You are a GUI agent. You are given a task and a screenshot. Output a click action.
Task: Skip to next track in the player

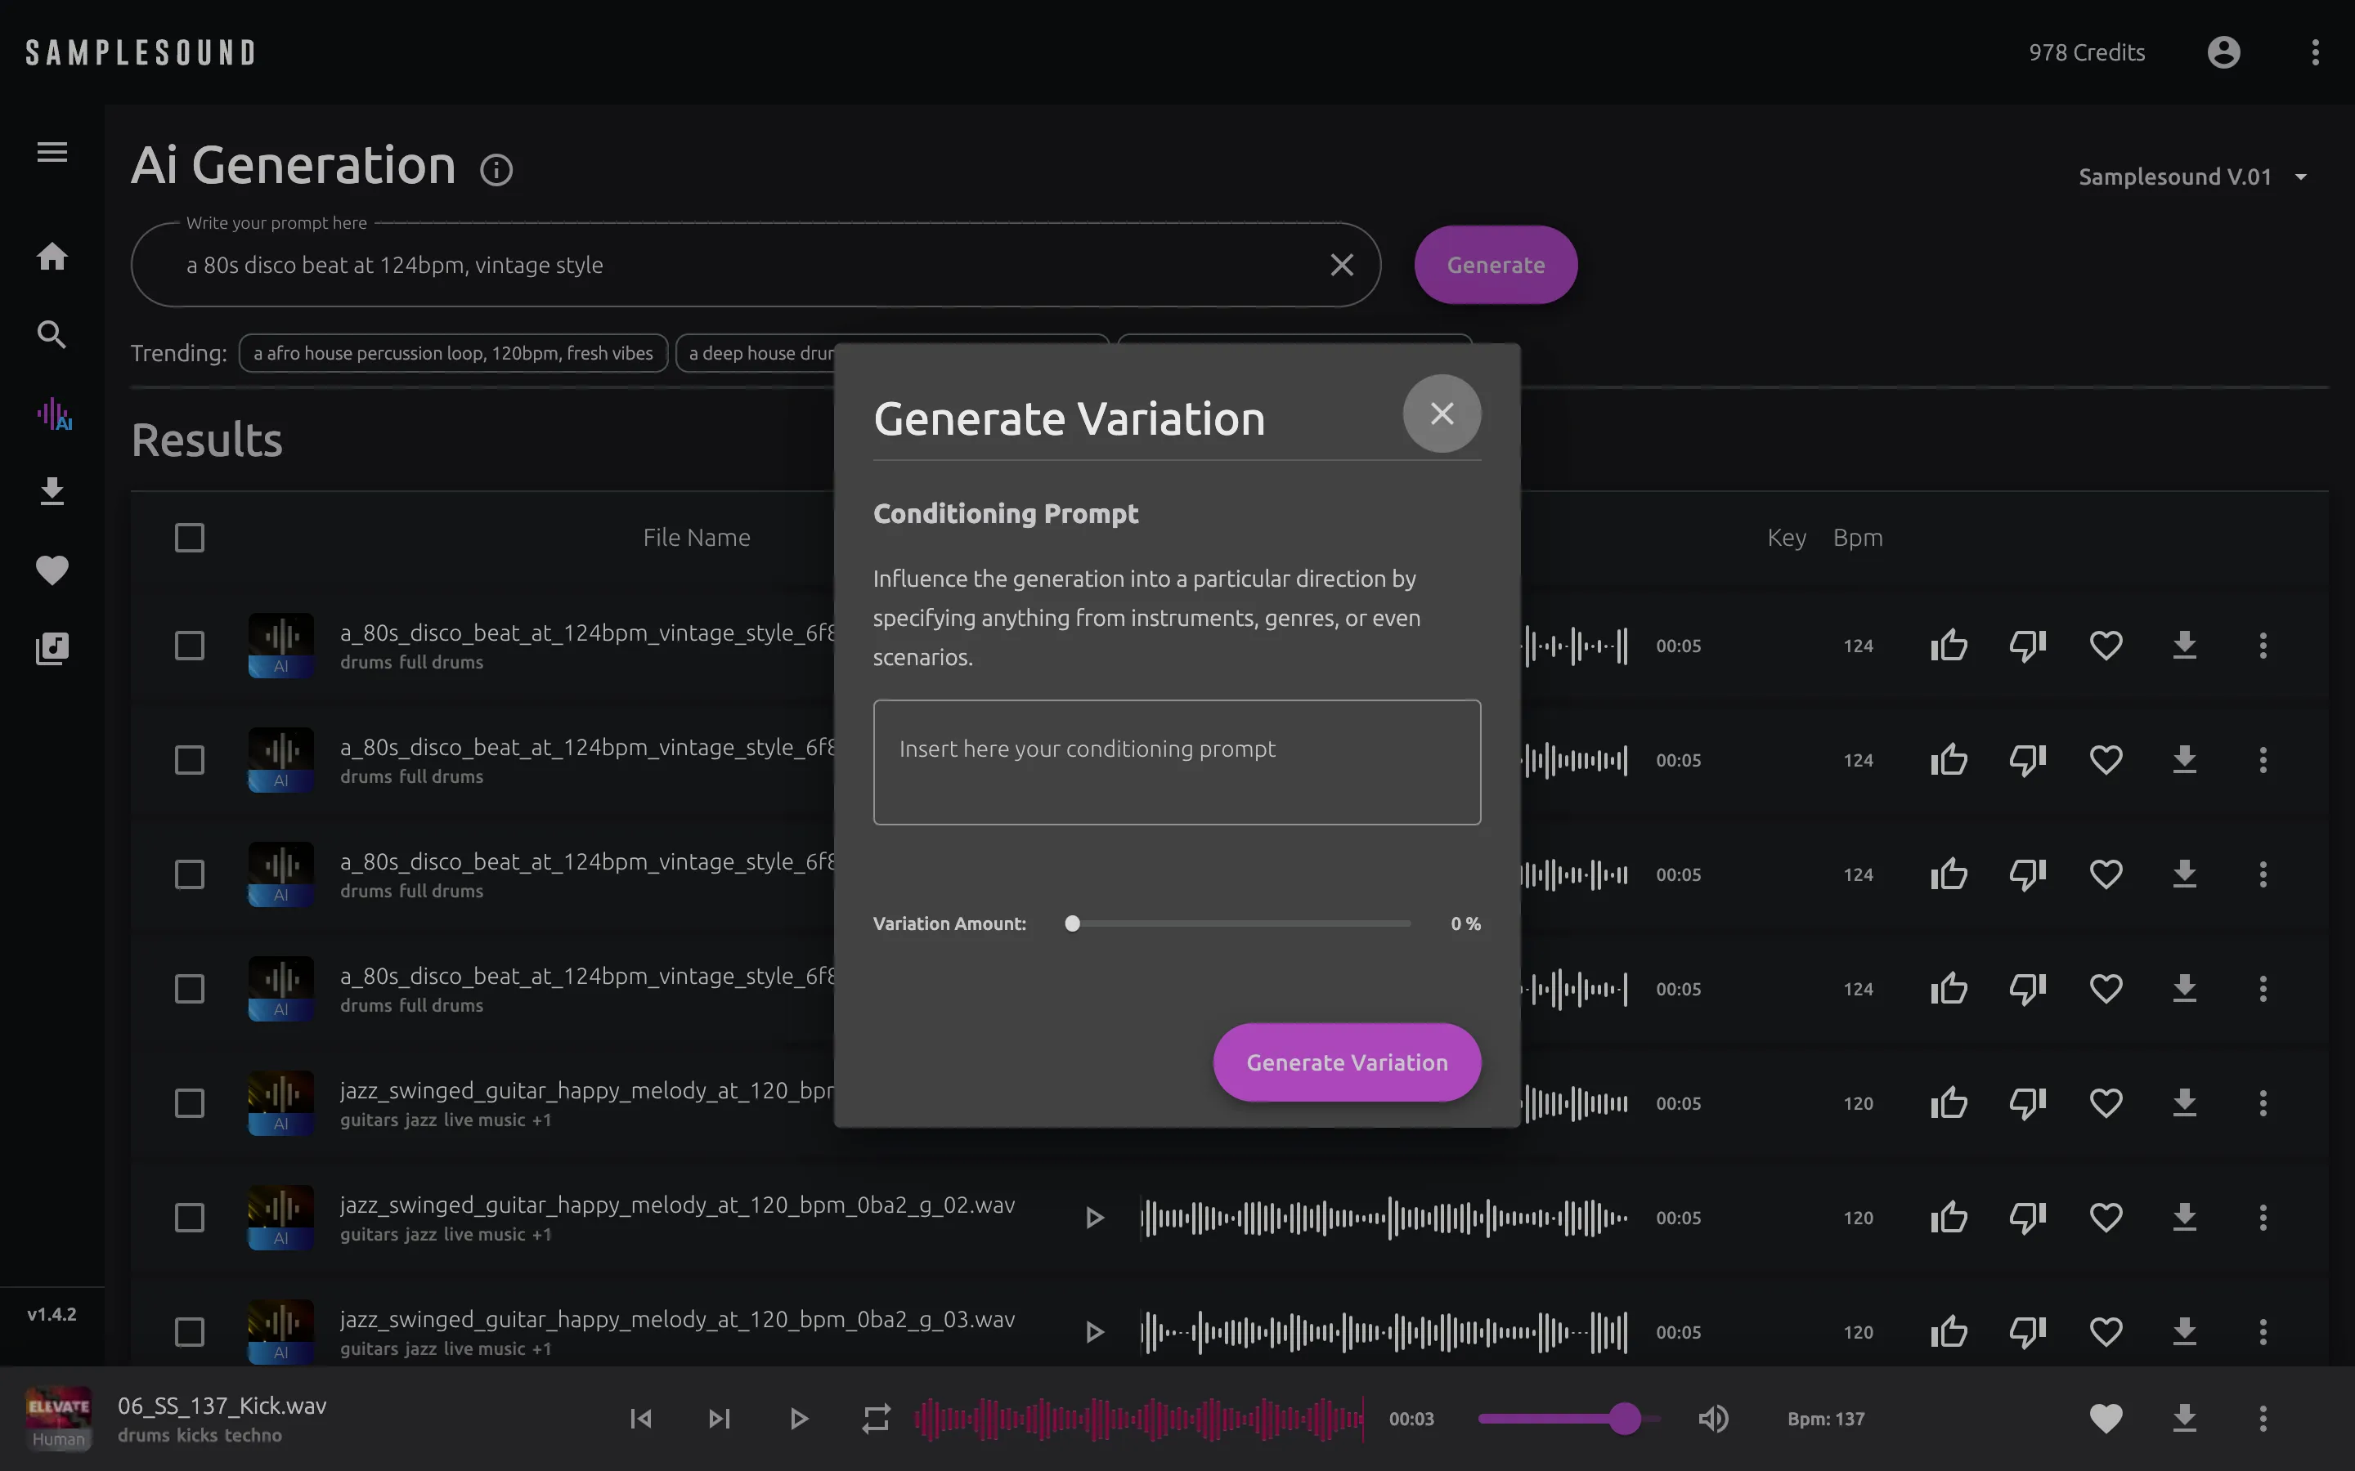pos(719,1419)
